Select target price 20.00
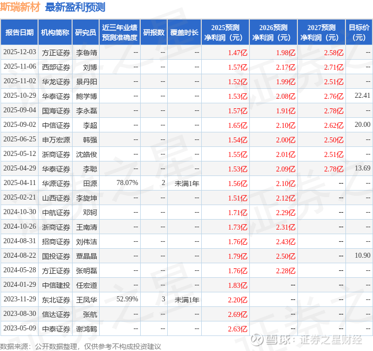 362,125
